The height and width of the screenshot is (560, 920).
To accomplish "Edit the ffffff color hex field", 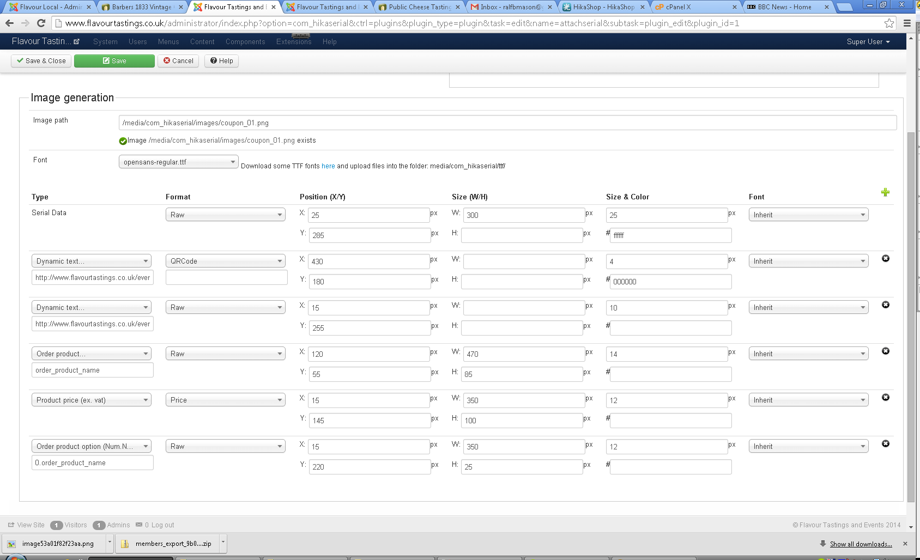I will [670, 235].
